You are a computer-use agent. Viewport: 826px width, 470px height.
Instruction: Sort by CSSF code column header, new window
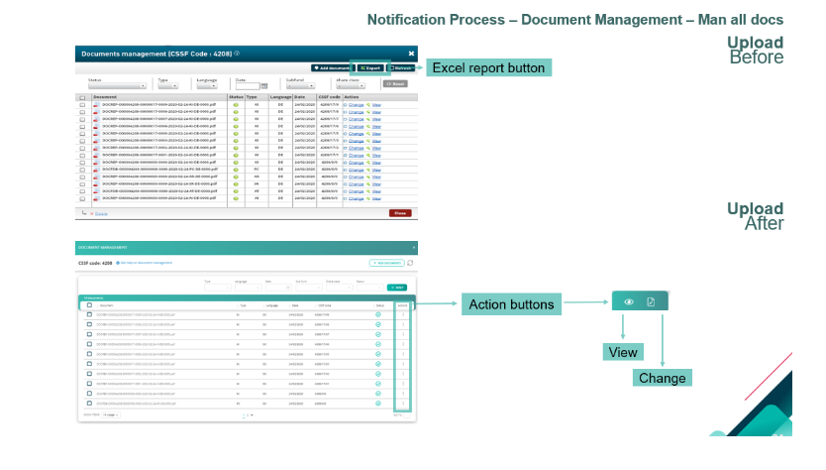coord(324,305)
